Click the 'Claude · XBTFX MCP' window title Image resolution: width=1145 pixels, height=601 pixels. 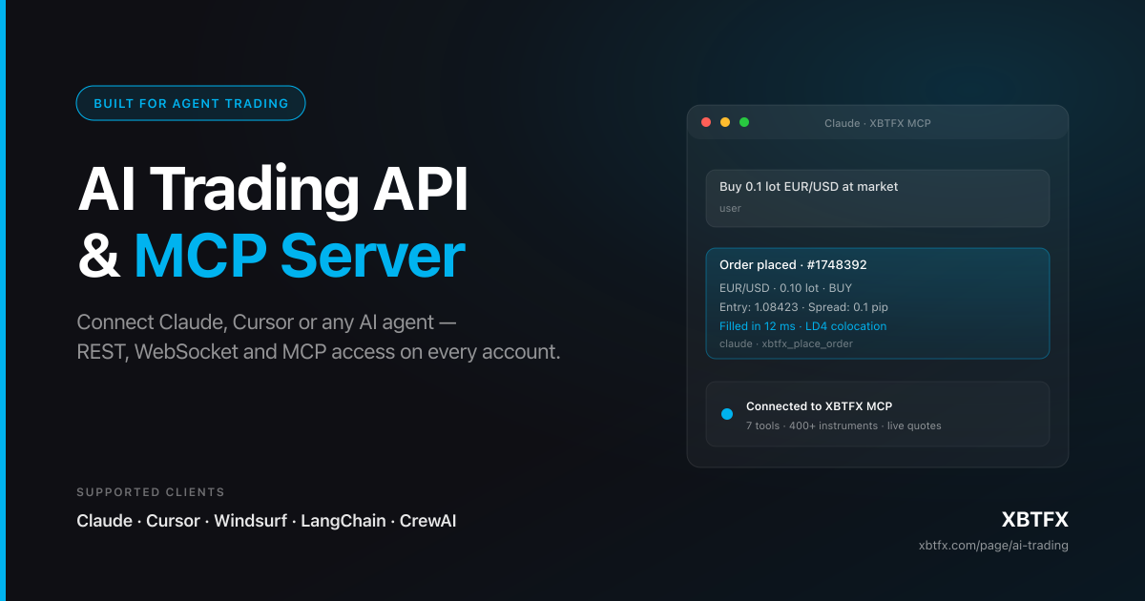tap(878, 123)
